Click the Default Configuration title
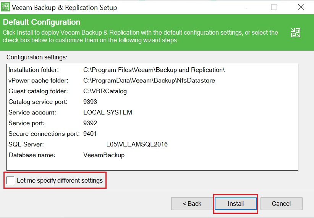 (42, 22)
